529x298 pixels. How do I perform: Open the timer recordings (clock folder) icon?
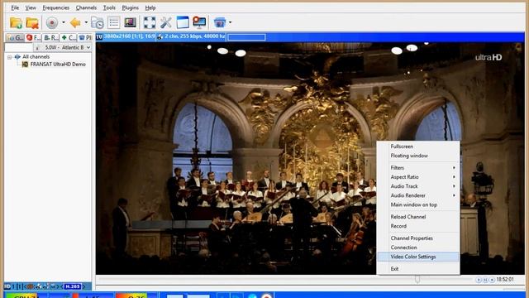[98, 22]
